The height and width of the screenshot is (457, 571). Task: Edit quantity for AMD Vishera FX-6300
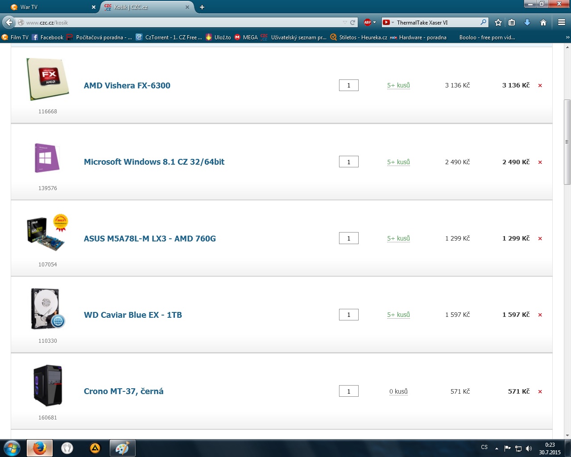coord(349,85)
